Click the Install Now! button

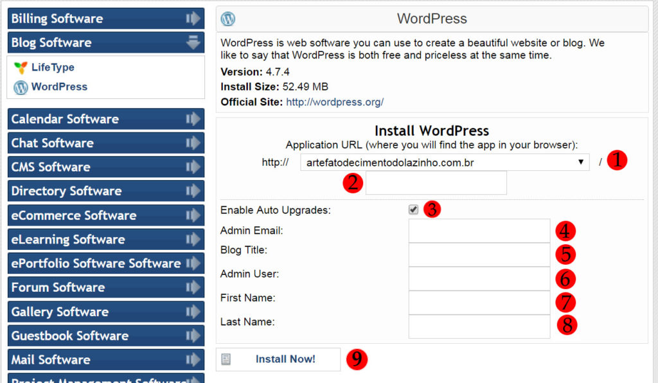(278, 359)
